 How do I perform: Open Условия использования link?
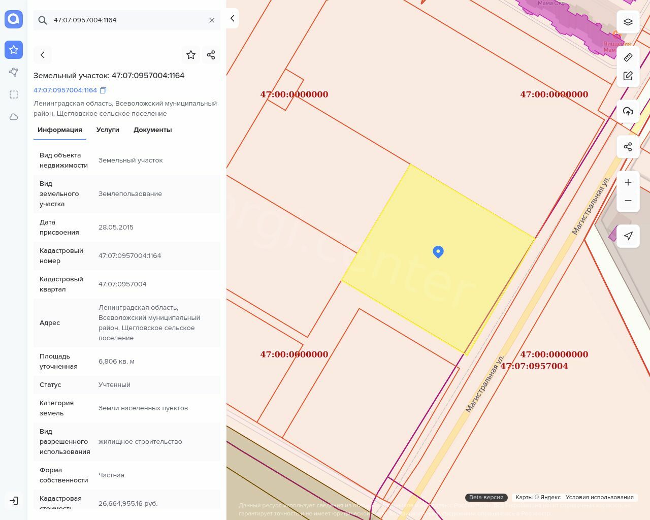599,498
